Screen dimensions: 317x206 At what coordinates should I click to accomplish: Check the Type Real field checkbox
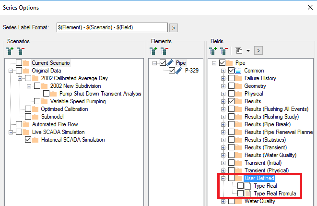click(241, 186)
